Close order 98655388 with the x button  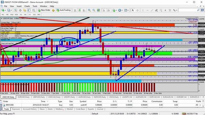200,105
